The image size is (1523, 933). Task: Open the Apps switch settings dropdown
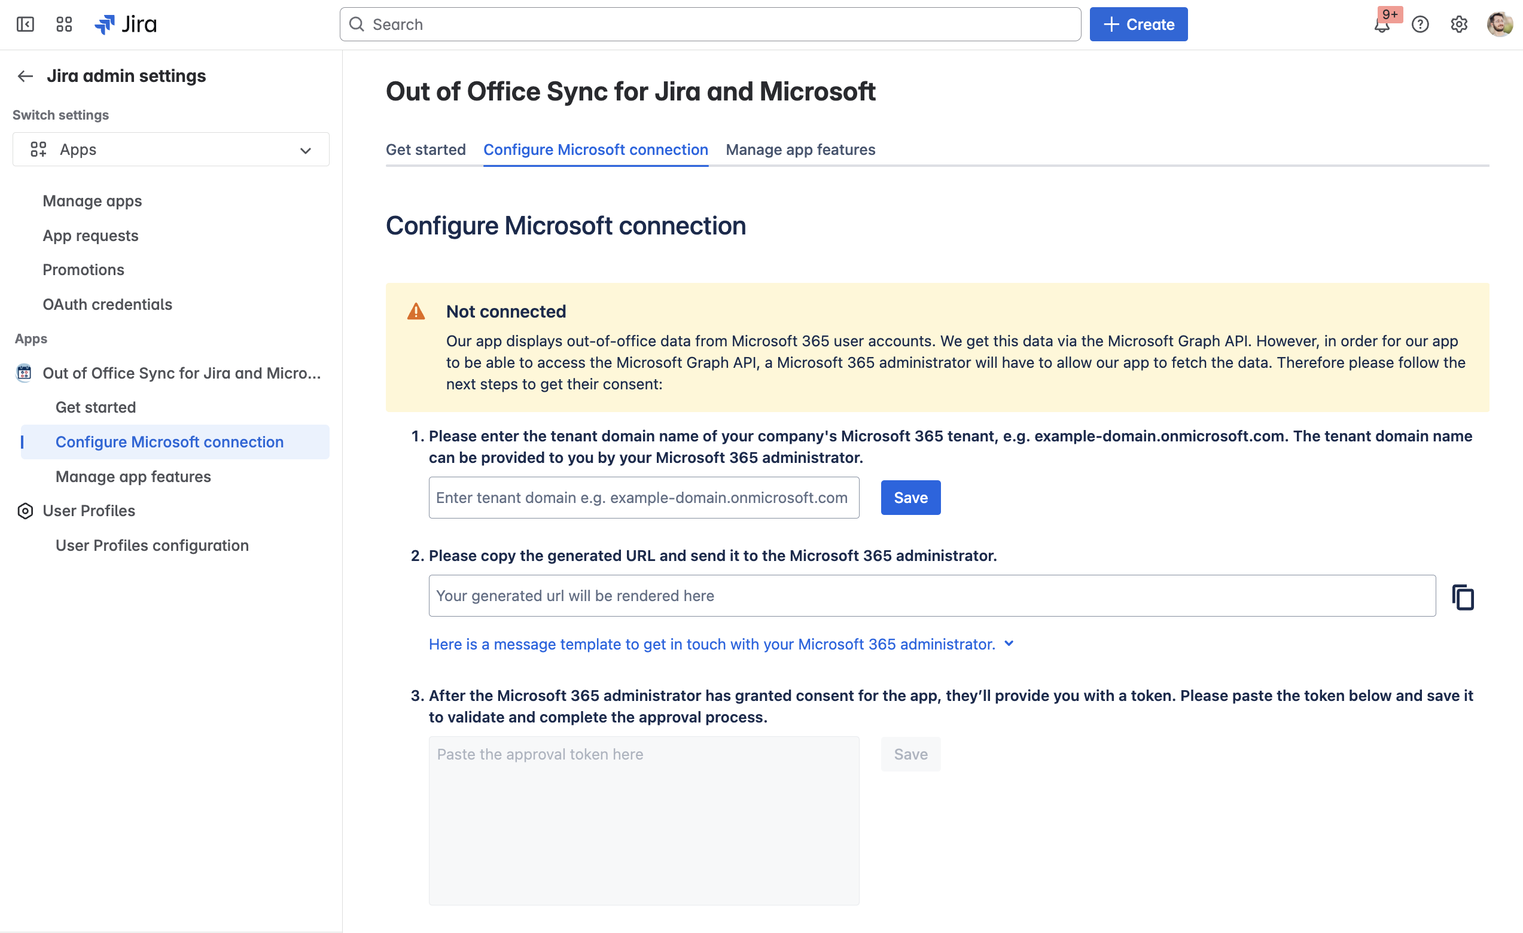pyautogui.click(x=170, y=150)
